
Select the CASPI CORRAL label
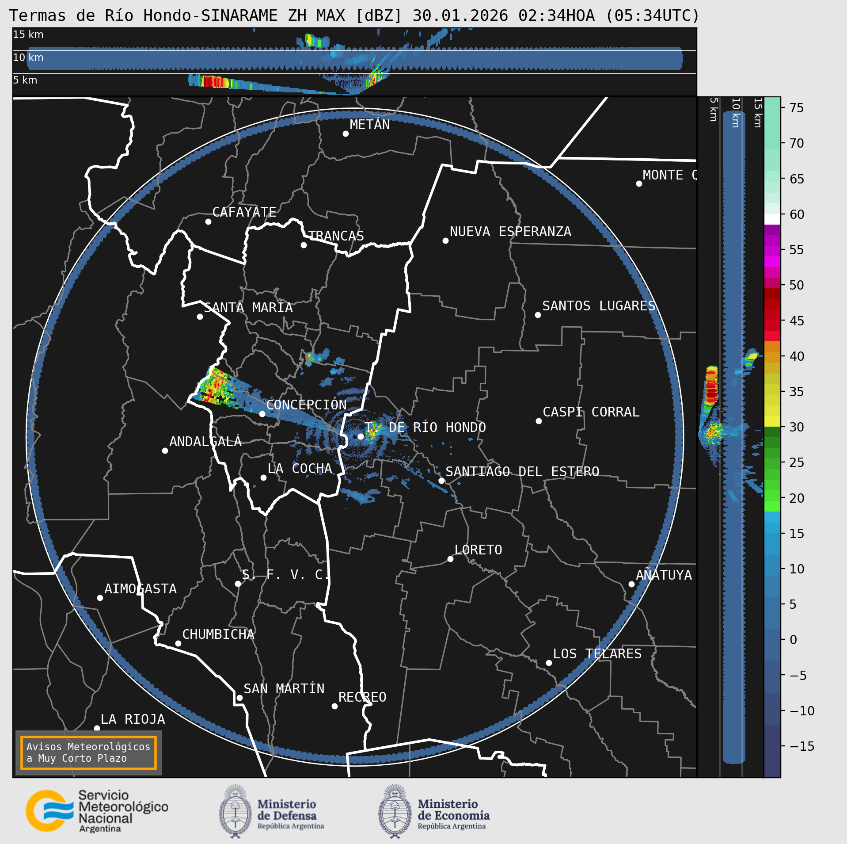[x=591, y=412]
